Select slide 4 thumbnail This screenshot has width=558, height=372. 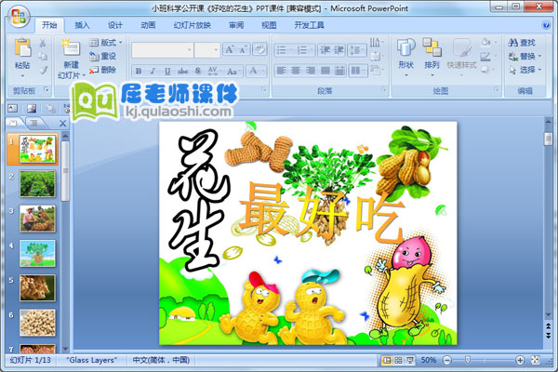pyautogui.click(x=37, y=254)
